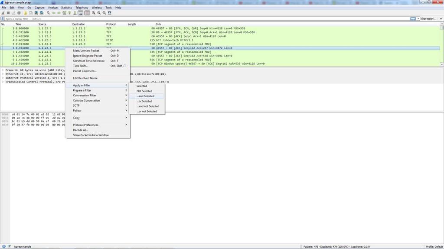Image resolution: width=444 pixels, height=249 pixels.
Task: Select Show Packet in New Window
Action: 98,135
